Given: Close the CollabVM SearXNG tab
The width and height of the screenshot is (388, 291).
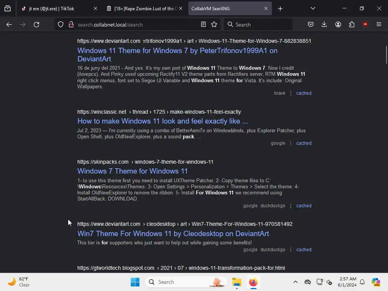Looking at the screenshot, I should tap(266, 9).
